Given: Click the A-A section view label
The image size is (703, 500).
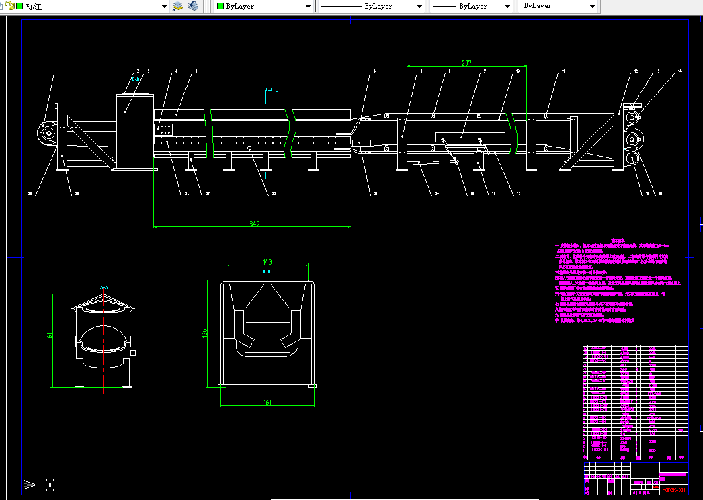Looking at the screenshot, I should pyautogui.click(x=104, y=288).
